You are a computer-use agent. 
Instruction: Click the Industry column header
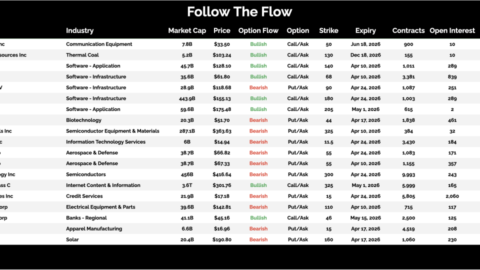click(x=79, y=30)
